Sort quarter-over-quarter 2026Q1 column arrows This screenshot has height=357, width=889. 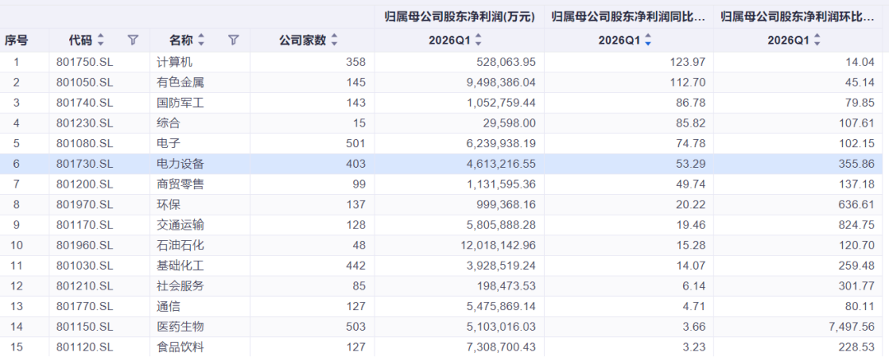pos(817,40)
